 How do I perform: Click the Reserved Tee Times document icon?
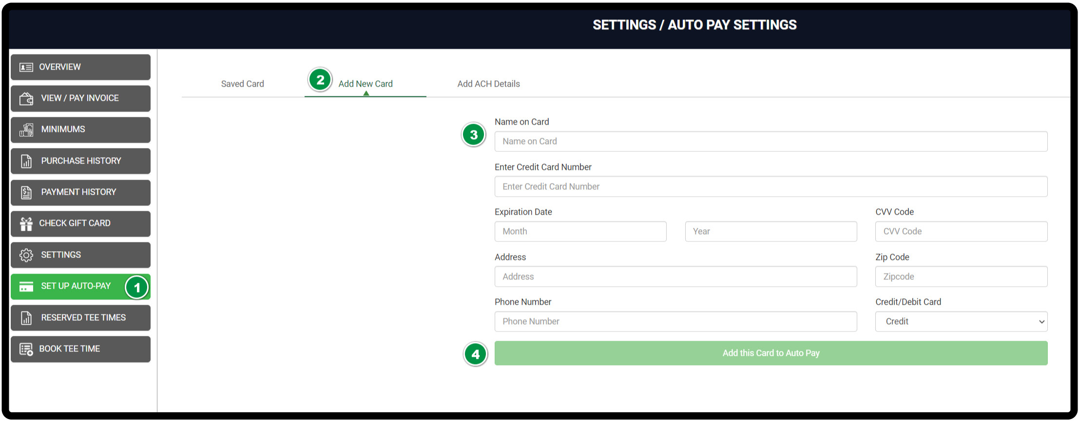pyautogui.click(x=26, y=318)
